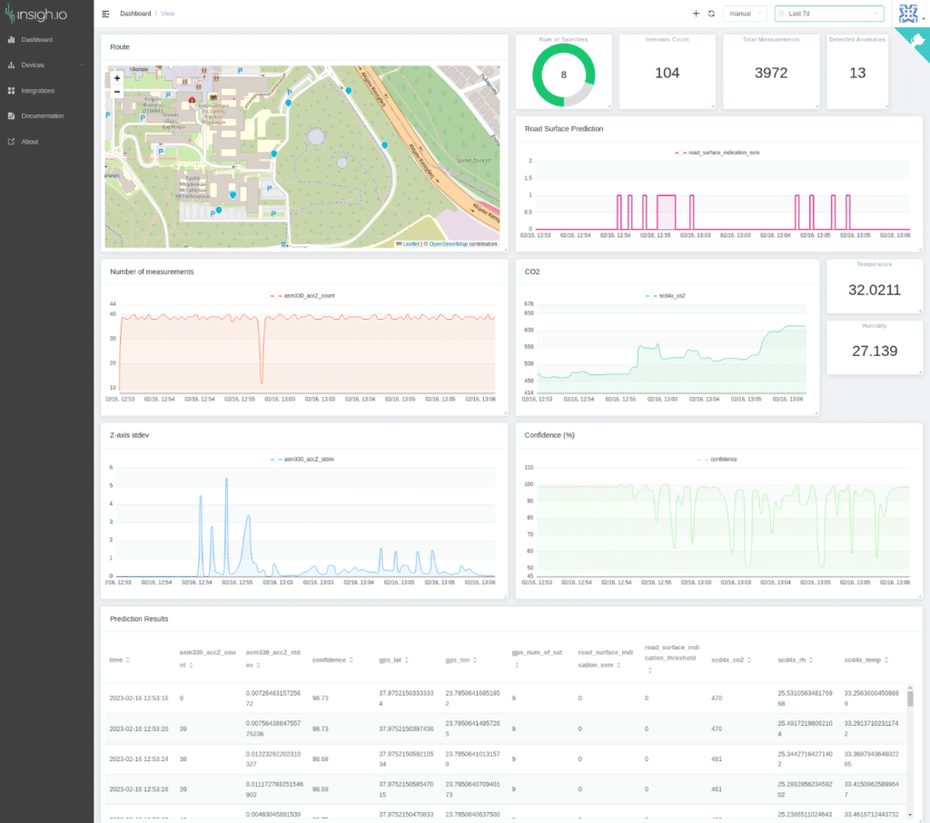The height and width of the screenshot is (823, 930).
Task: Click the menu icon beside the breadcrumb
Action: pos(105,14)
